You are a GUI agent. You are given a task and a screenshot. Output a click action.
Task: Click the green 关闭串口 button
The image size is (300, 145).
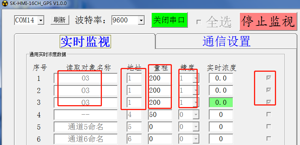[169, 20]
